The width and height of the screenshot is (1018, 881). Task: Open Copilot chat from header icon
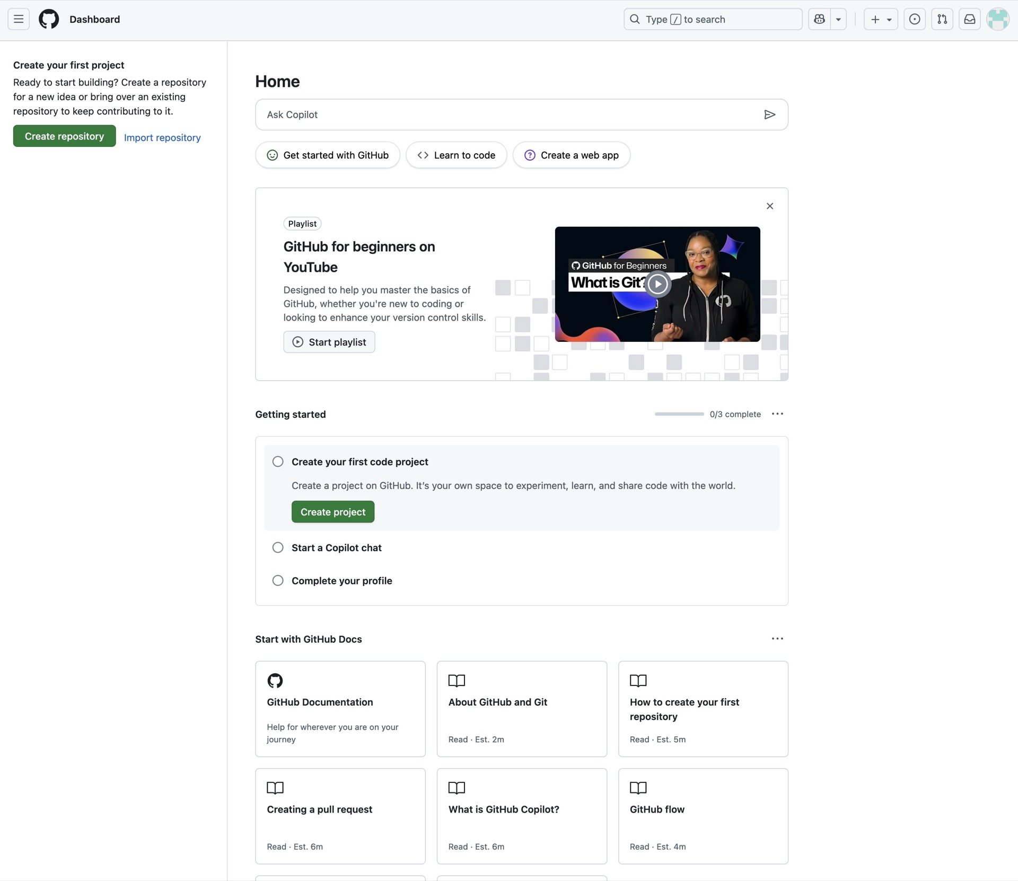[819, 20]
